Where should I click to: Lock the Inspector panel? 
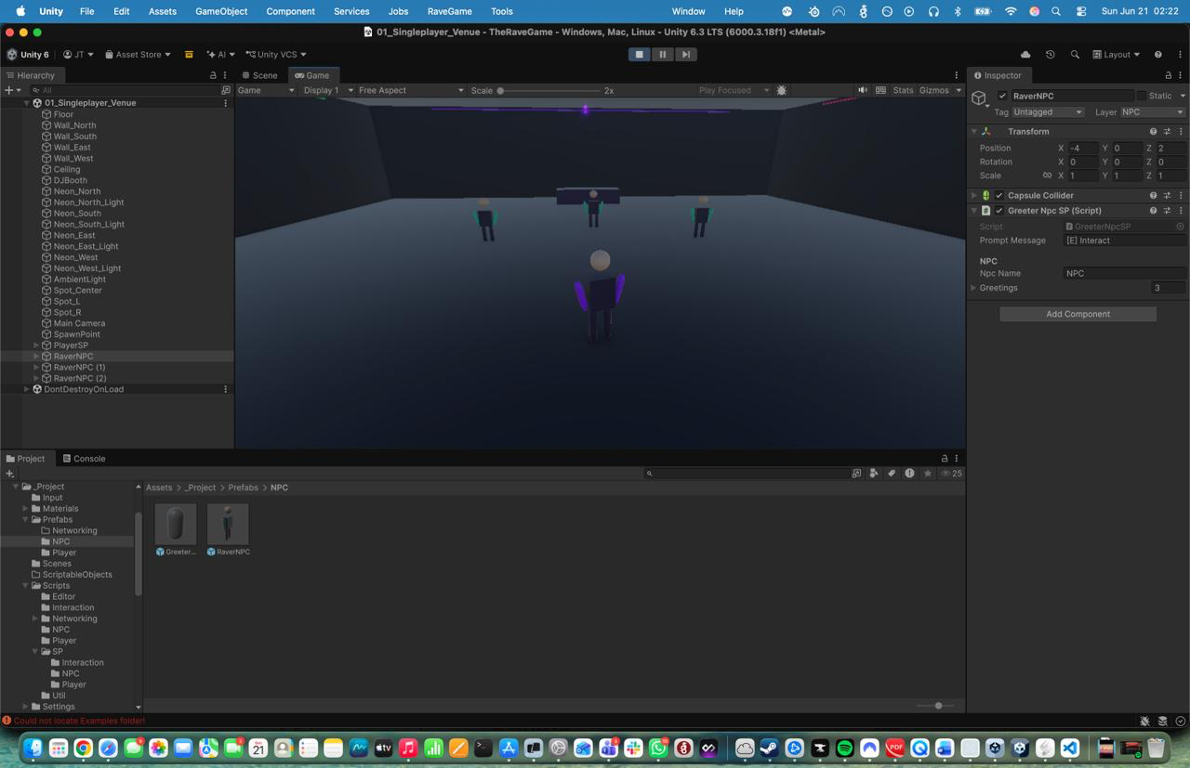(1169, 75)
